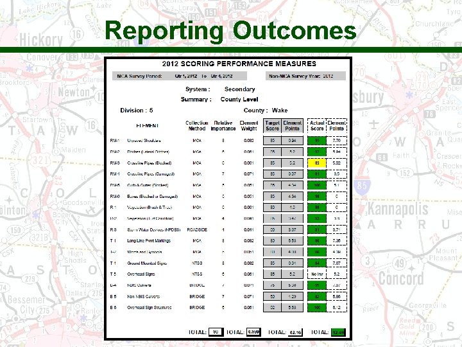462x347 pixels.
Task: Click the 'Overhead Signs' element name
Action: tap(141, 274)
